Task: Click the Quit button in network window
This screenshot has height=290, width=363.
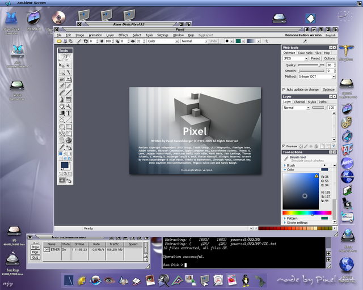Action: pos(35,258)
